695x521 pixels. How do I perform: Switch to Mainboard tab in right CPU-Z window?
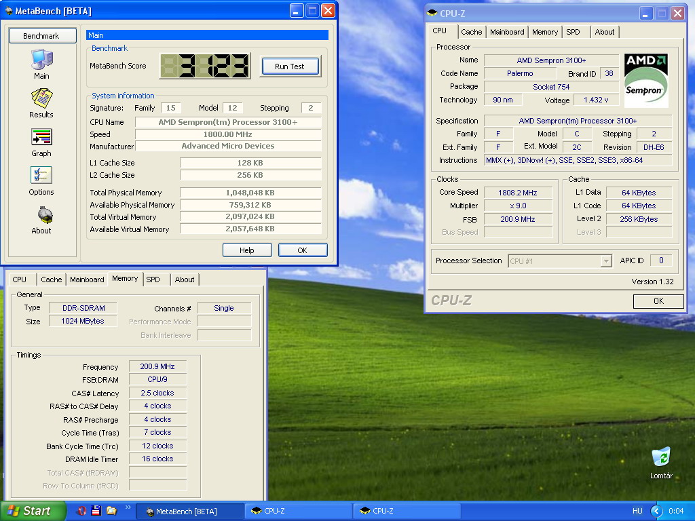pyautogui.click(x=507, y=32)
